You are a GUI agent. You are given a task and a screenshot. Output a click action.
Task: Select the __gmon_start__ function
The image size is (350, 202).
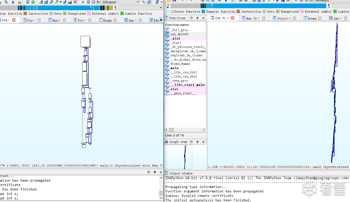[185, 93]
